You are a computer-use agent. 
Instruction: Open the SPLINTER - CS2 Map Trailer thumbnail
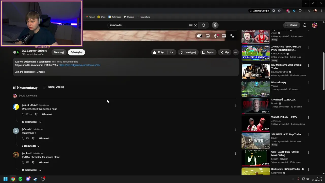tap(256, 141)
